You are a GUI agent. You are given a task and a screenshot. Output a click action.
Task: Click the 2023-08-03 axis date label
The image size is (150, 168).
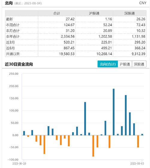coord(137,163)
